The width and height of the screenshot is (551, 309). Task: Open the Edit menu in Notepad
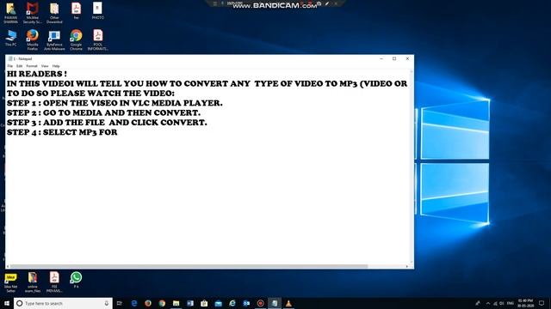point(19,66)
